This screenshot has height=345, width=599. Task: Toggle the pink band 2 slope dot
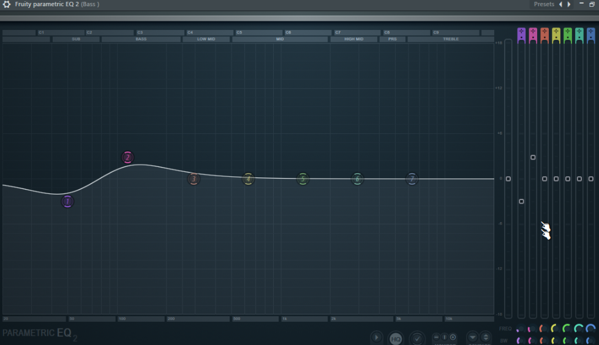(x=533, y=37)
